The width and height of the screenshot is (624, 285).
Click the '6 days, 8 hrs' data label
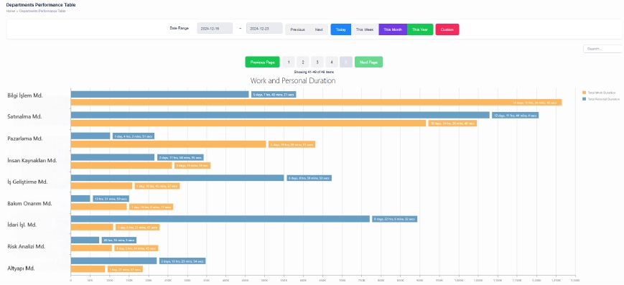pyautogui.click(x=309, y=178)
